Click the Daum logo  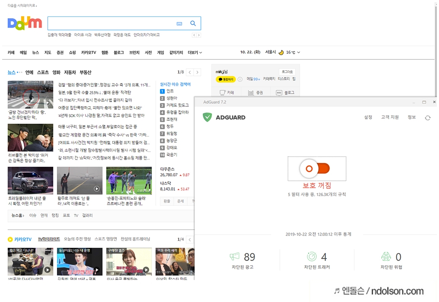[25, 23]
